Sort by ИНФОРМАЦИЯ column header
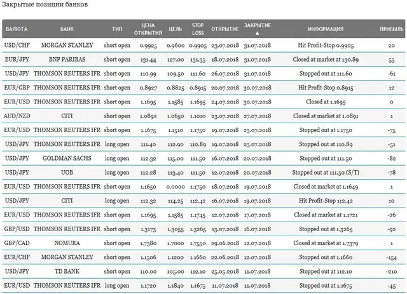Screen dimensions: 407x294 [326, 29]
